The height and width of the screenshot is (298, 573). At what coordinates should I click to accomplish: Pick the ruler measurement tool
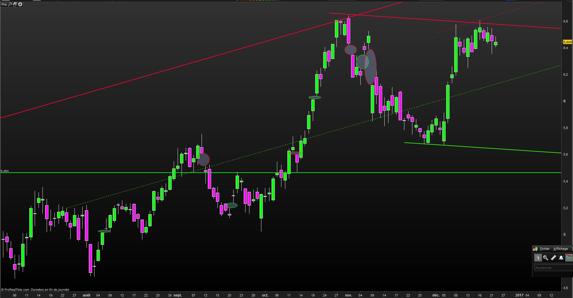point(553,258)
